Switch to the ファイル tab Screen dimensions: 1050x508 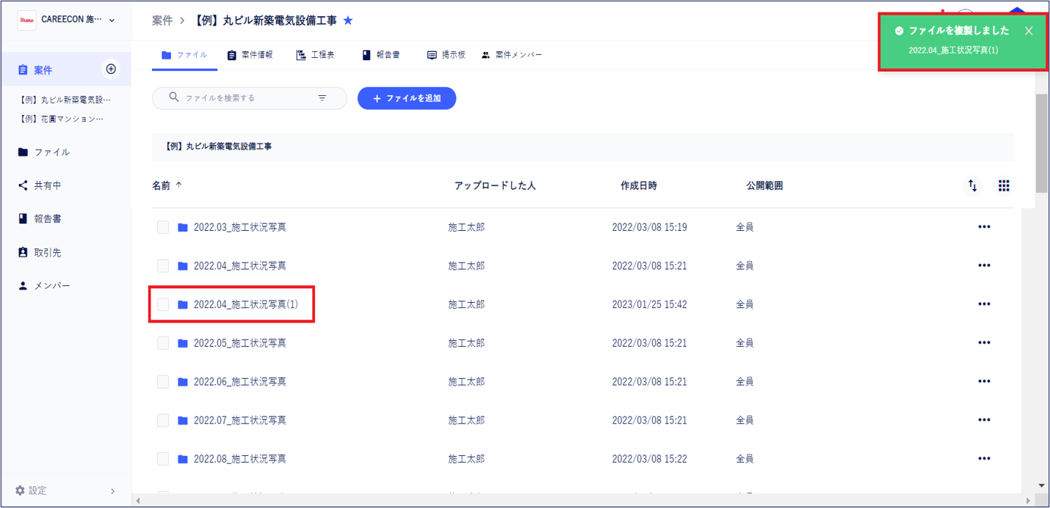point(184,55)
